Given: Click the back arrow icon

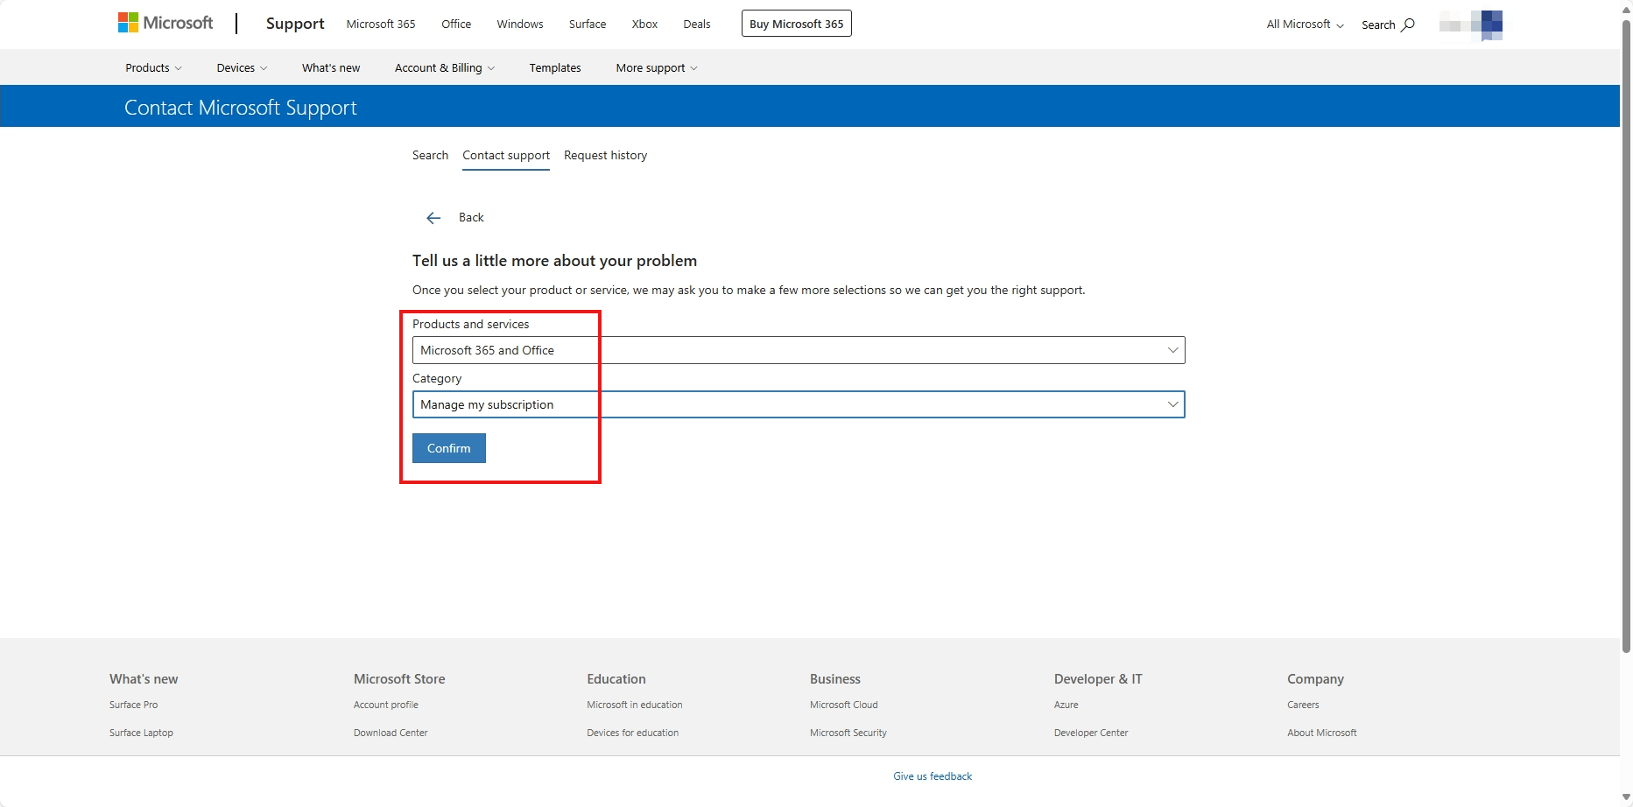Looking at the screenshot, I should [x=433, y=218].
